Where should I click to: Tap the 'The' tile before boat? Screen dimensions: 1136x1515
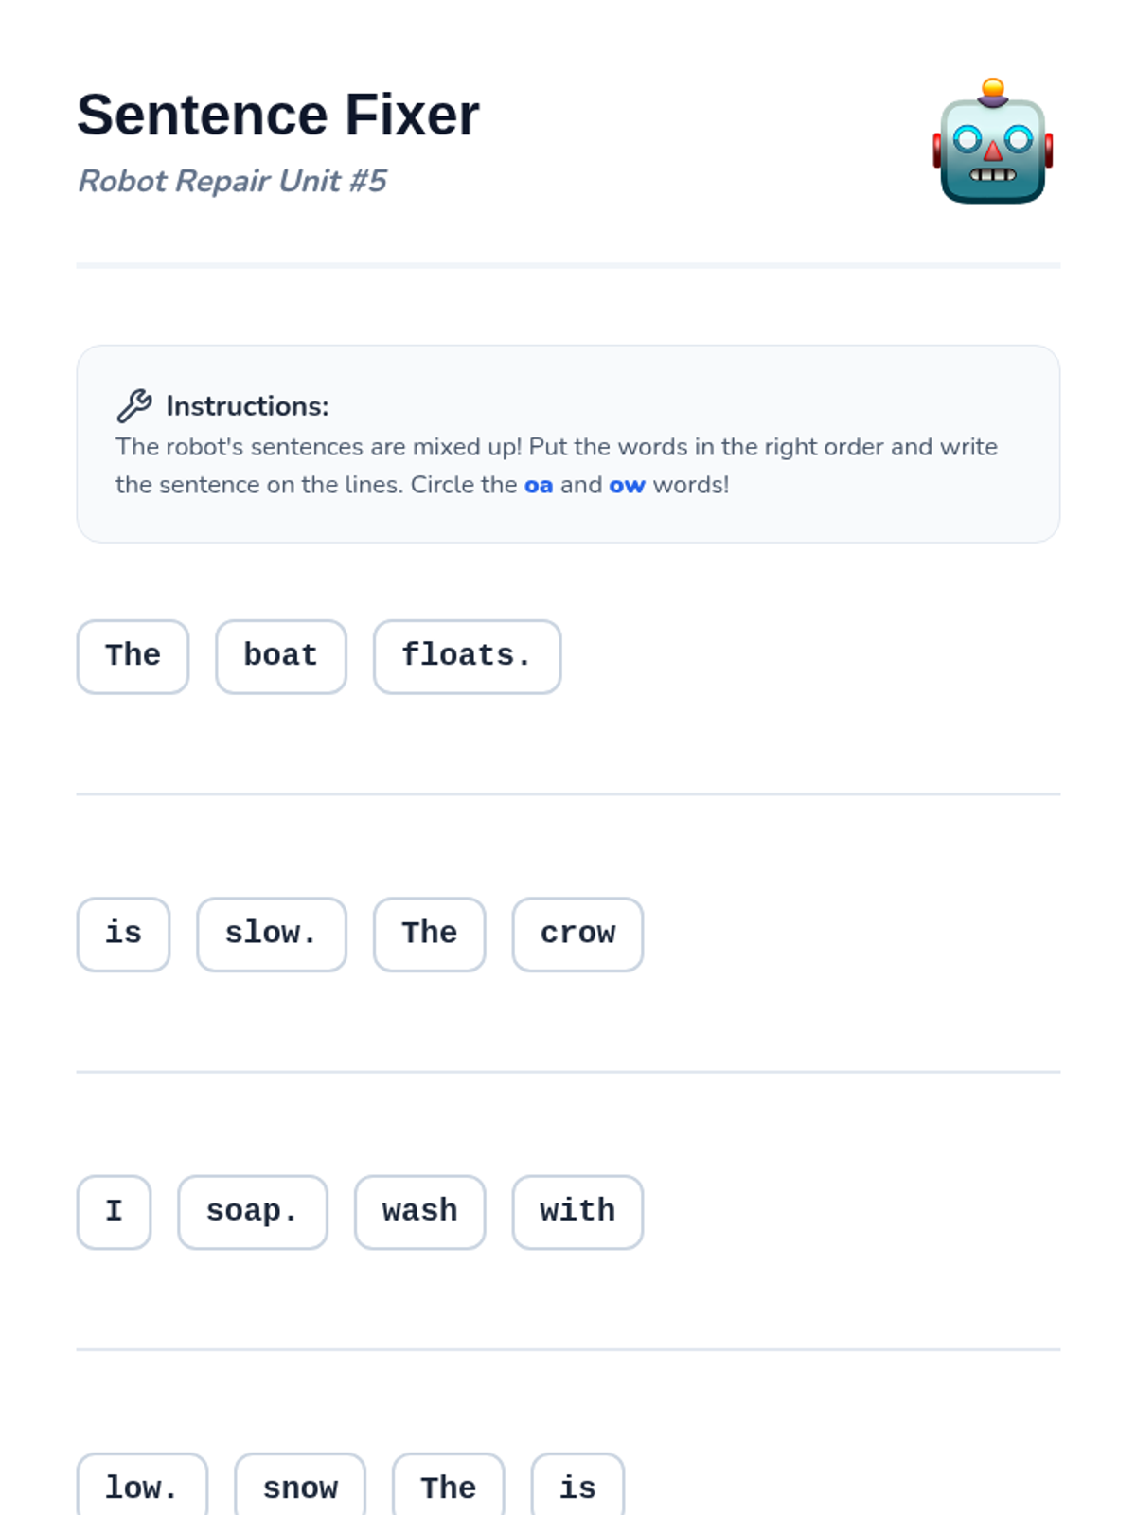(x=133, y=656)
